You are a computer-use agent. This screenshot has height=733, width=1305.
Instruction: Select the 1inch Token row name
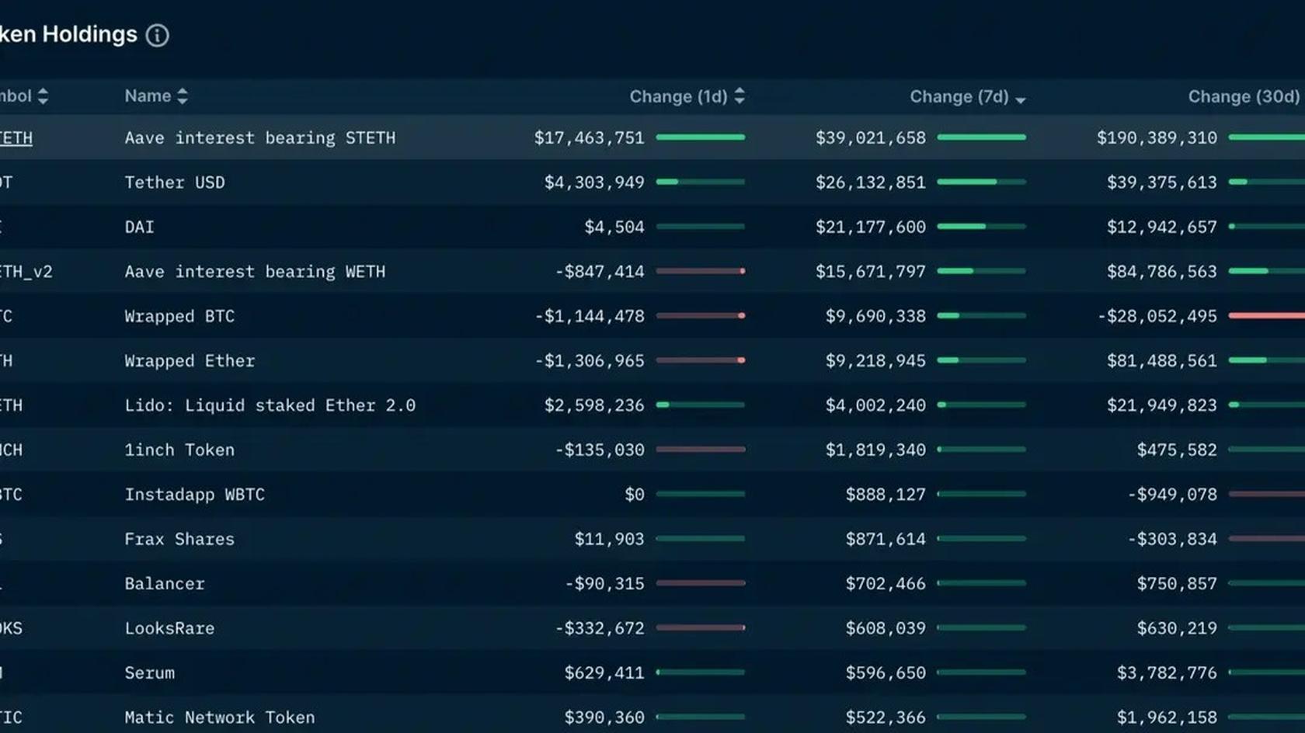pyautogui.click(x=179, y=450)
